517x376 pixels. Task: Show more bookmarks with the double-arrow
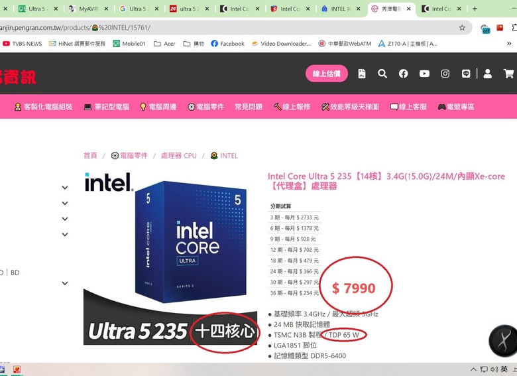coord(509,44)
